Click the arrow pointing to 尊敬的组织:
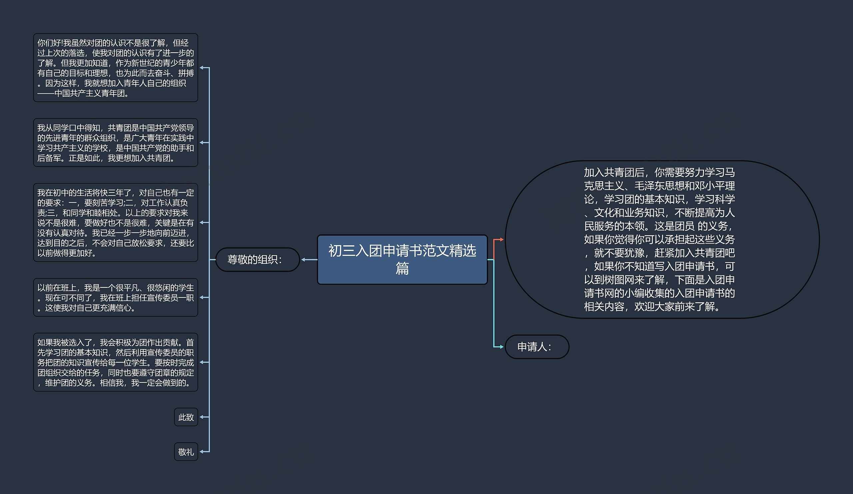 304,259
